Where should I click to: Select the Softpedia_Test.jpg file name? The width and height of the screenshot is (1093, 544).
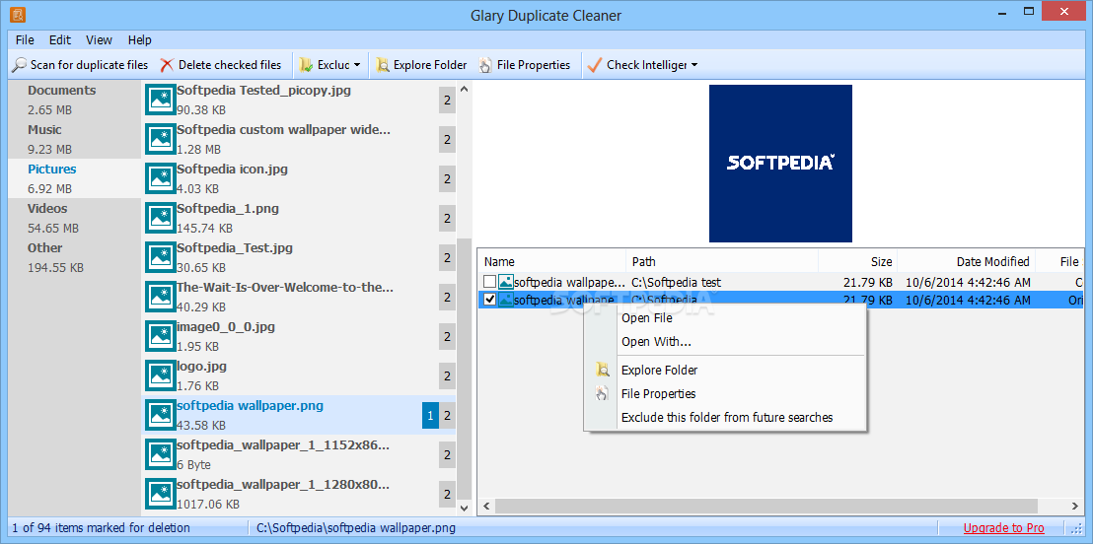(235, 248)
